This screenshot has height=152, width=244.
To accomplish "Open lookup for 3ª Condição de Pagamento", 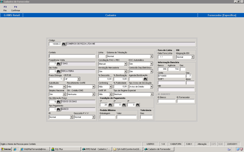I will coord(137,105).
